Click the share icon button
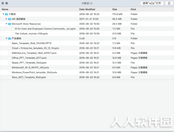The image size is (174, 132). coord(169,3)
